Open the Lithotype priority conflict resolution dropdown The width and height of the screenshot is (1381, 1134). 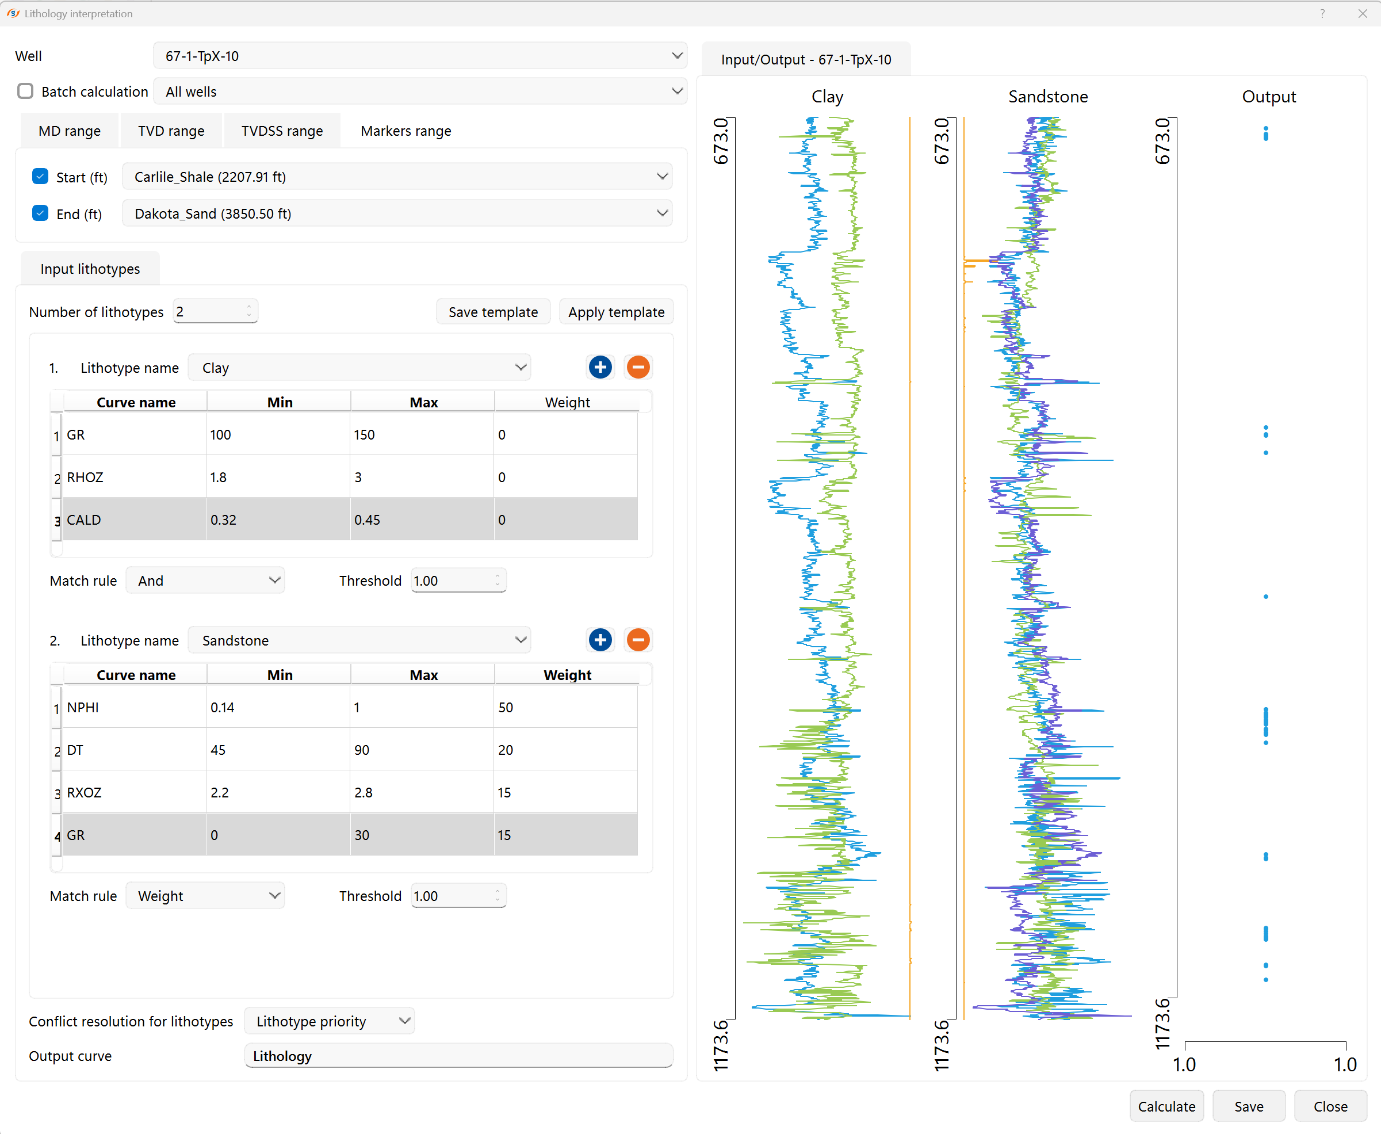(329, 1021)
